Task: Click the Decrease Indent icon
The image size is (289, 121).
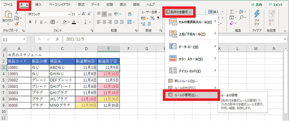Action: (116, 22)
